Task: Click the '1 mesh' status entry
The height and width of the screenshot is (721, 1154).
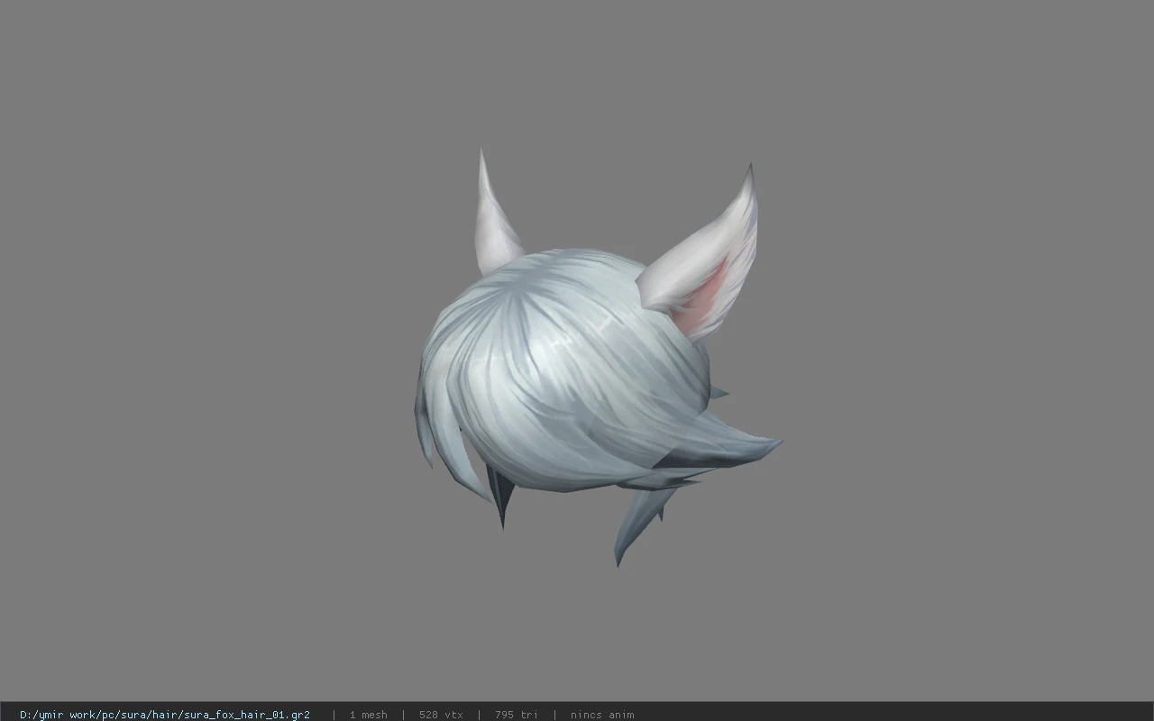Action: tap(369, 715)
